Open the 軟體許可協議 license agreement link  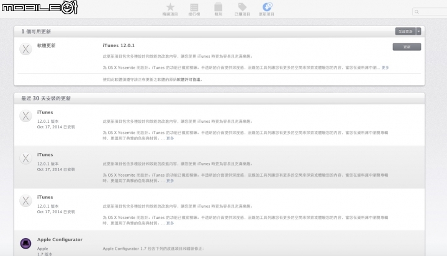[x=189, y=80]
